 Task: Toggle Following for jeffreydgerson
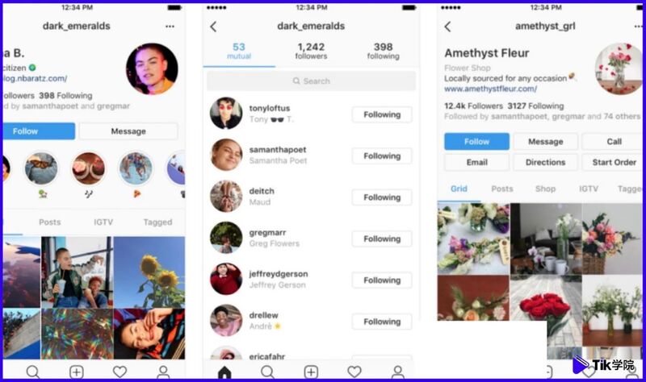[x=382, y=280]
